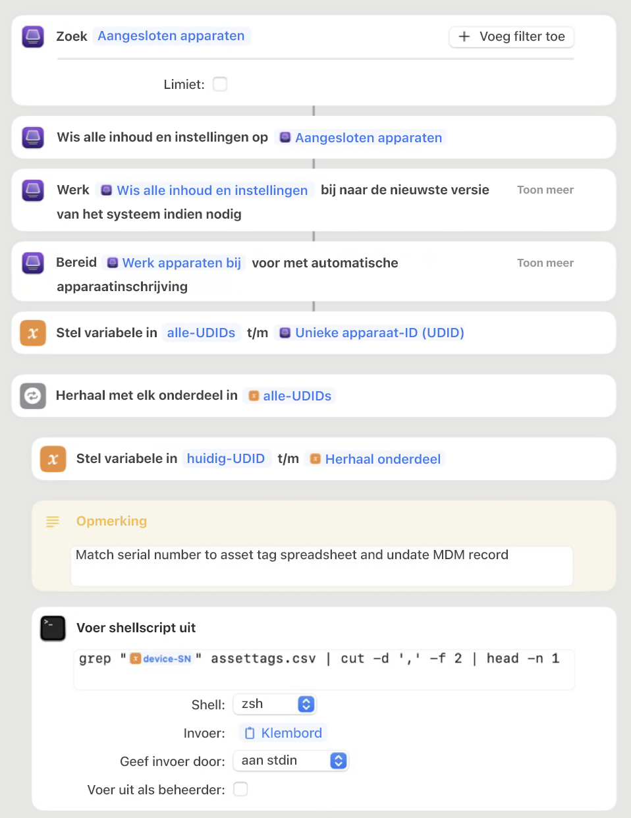Viewport: 631px width, 818px height.
Task: Click the device icon on the 'Werk bij' action
Action: tap(32, 190)
